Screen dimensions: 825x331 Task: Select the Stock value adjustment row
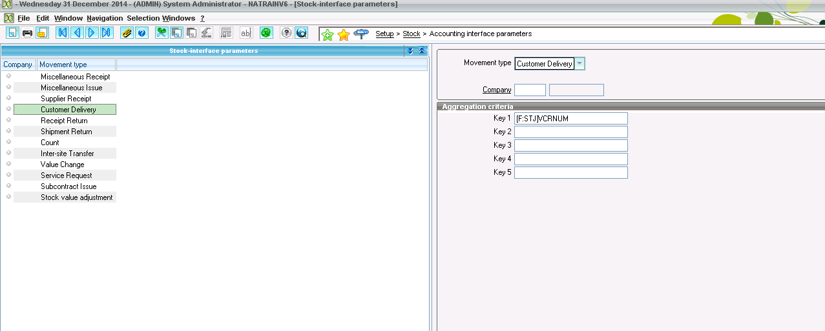(x=65, y=197)
